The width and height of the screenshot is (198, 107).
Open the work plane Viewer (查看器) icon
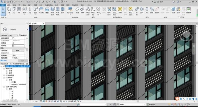[x=189, y=10]
